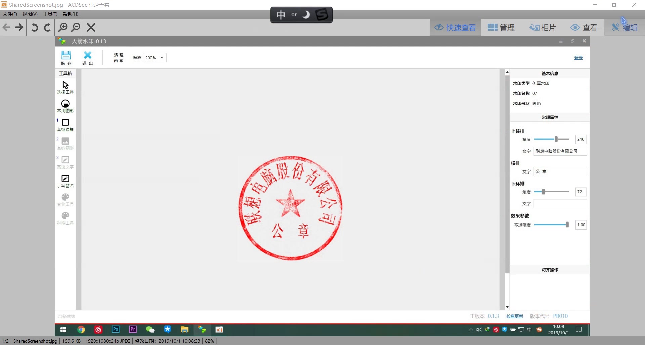Select 高级文字 tool
Viewport: 645px width, 345px height.
click(x=66, y=162)
